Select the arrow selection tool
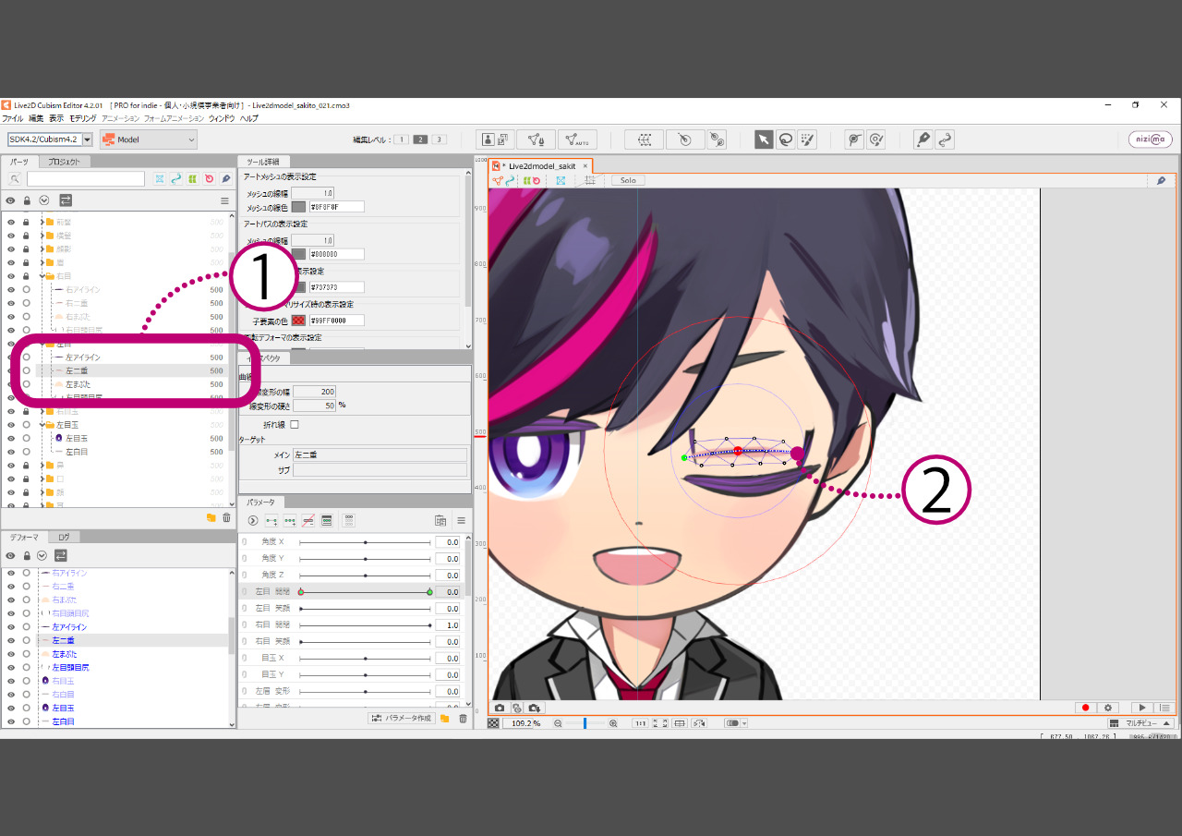 [764, 139]
